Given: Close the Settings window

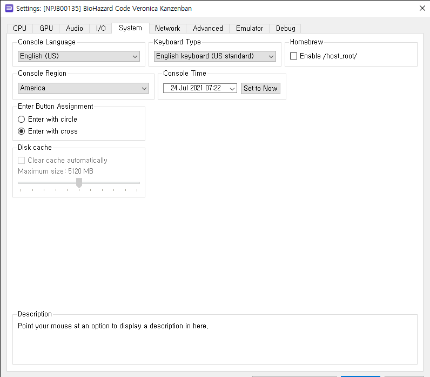Looking at the screenshot, I should point(422,8).
